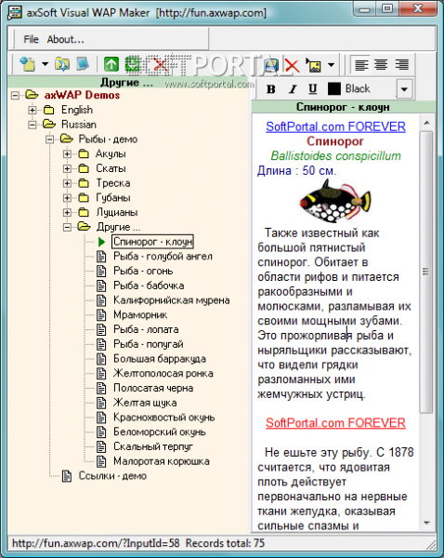
Task: Open the About... menu
Action: tap(65, 39)
